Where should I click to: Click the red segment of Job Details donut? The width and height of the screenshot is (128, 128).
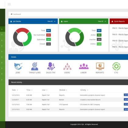pyautogui.click(x=23, y=30)
